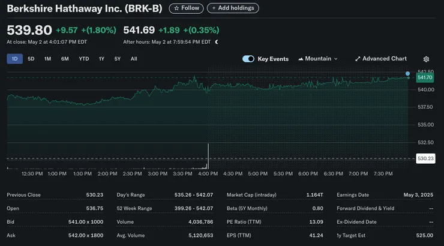Click the after-hours moon icon
The width and height of the screenshot is (444, 246).
tap(217, 42)
